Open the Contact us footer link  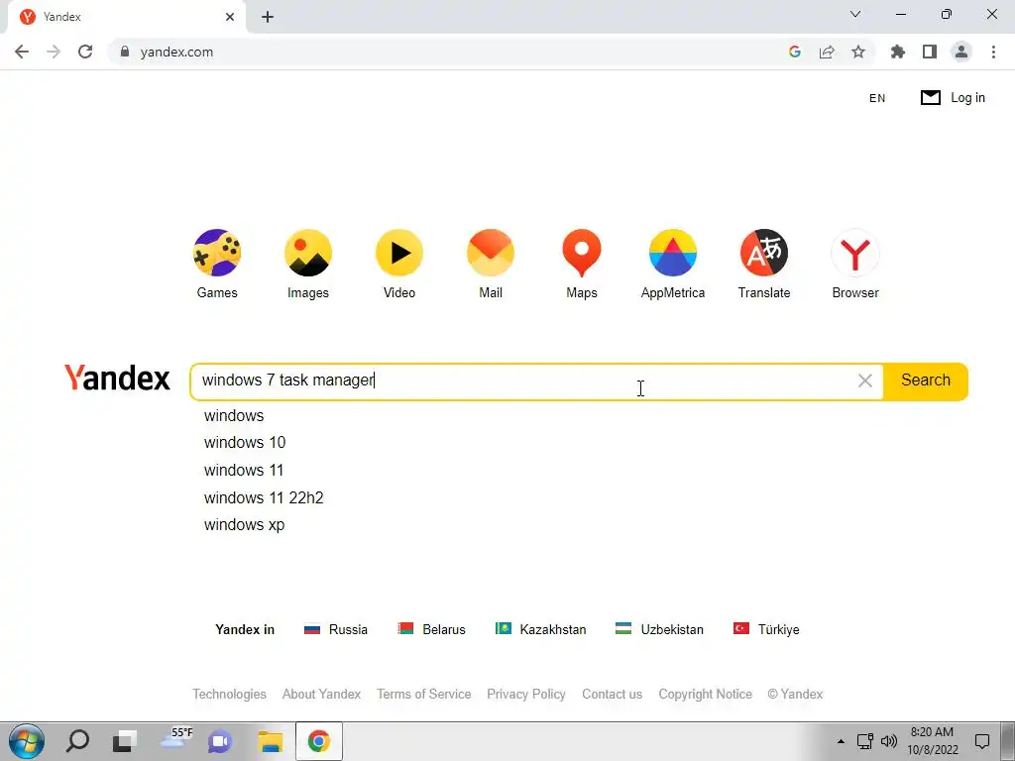click(613, 695)
